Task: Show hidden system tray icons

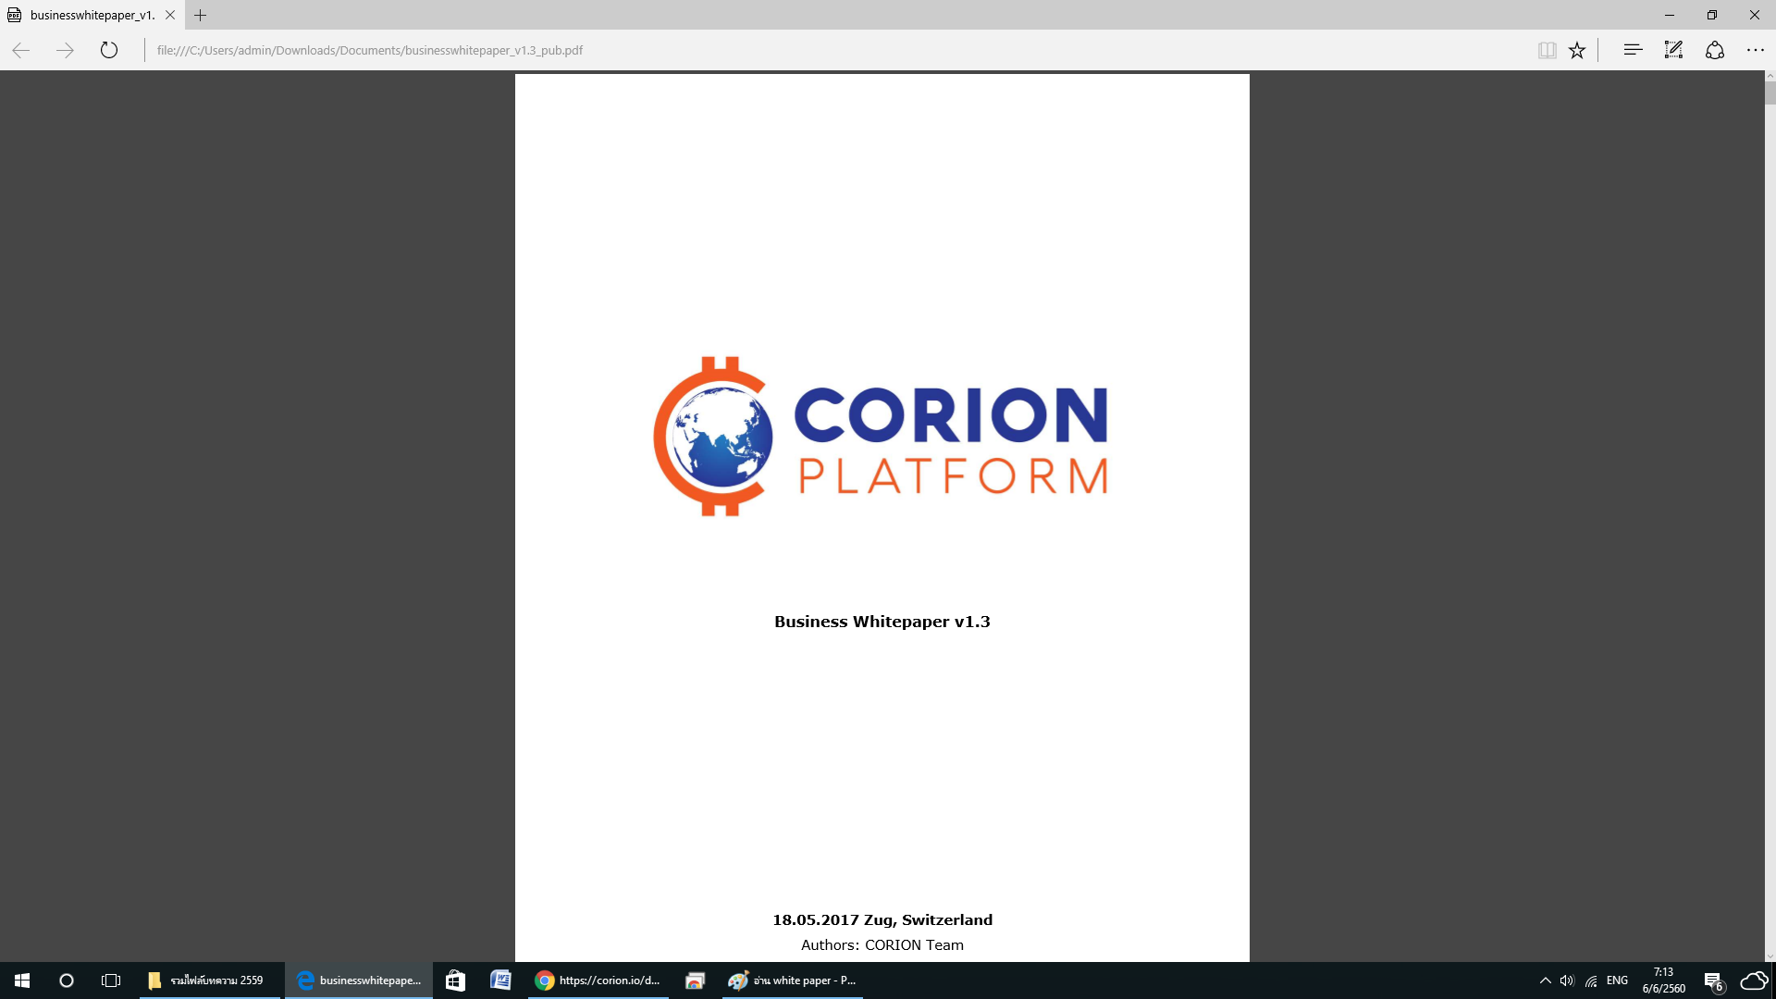Action: click(1545, 980)
